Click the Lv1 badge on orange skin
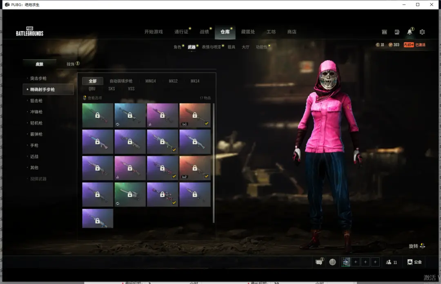441x284 pixels. click(185, 124)
